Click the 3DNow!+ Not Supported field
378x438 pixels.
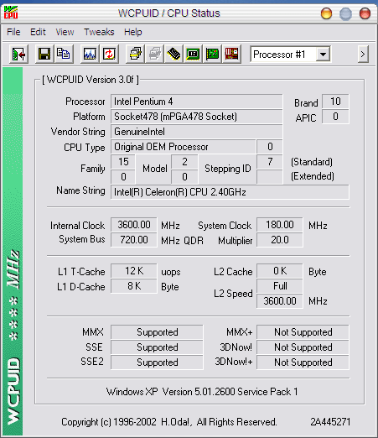(303, 362)
